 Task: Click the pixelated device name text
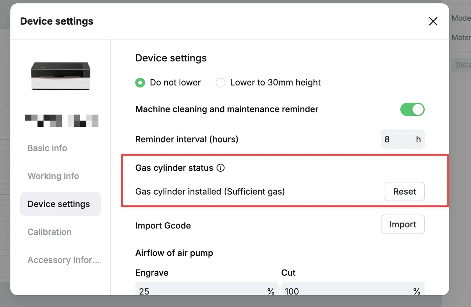[x=62, y=120]
